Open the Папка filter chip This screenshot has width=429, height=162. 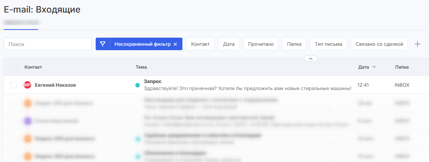tap(294, 44)
